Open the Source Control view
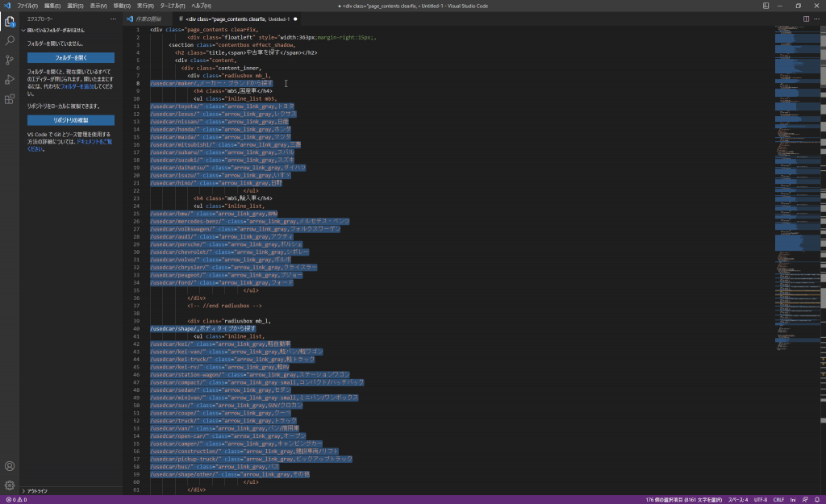Image resolution: width=826 pixels, height=504 pixels. pyautogui.click(x=10, y=60)
